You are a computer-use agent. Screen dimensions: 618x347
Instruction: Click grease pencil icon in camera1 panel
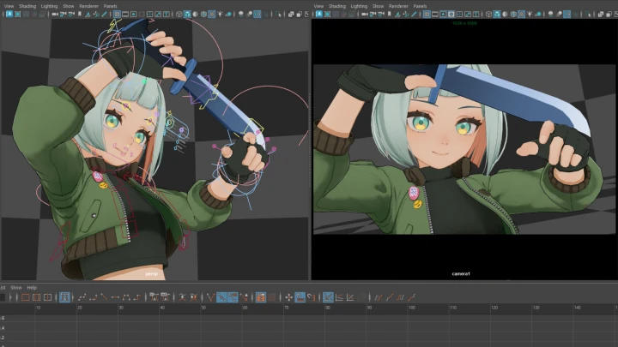pyautogui.click(x=414, y=15)
